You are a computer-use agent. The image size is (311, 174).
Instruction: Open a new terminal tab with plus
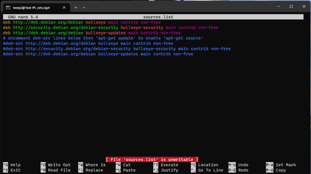pyautogui.click(x=76, y=8)
